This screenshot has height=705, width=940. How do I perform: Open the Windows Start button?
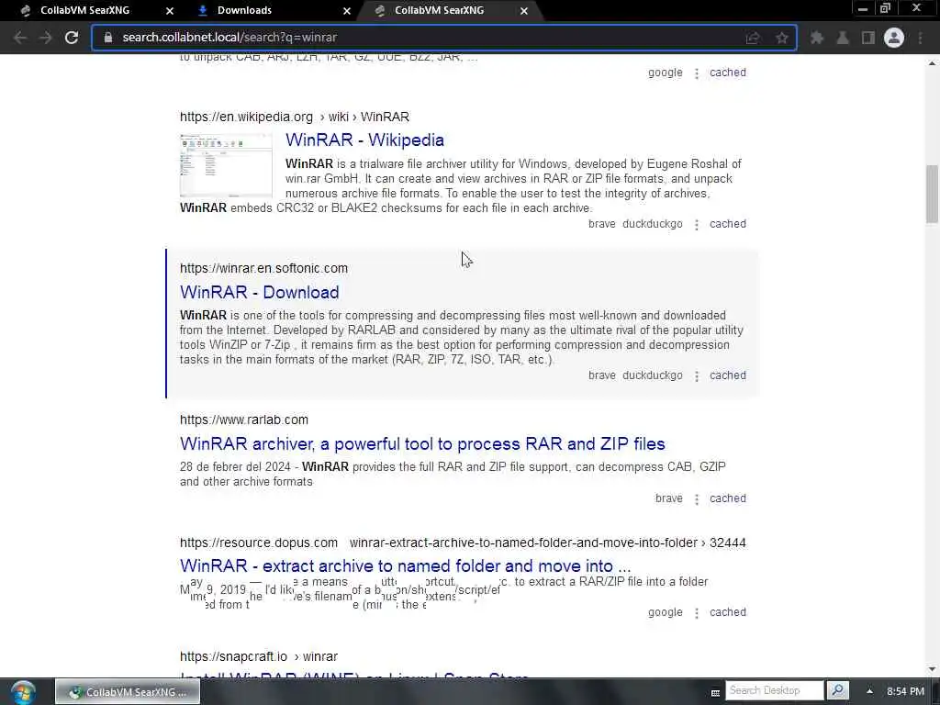coord(23,692)
